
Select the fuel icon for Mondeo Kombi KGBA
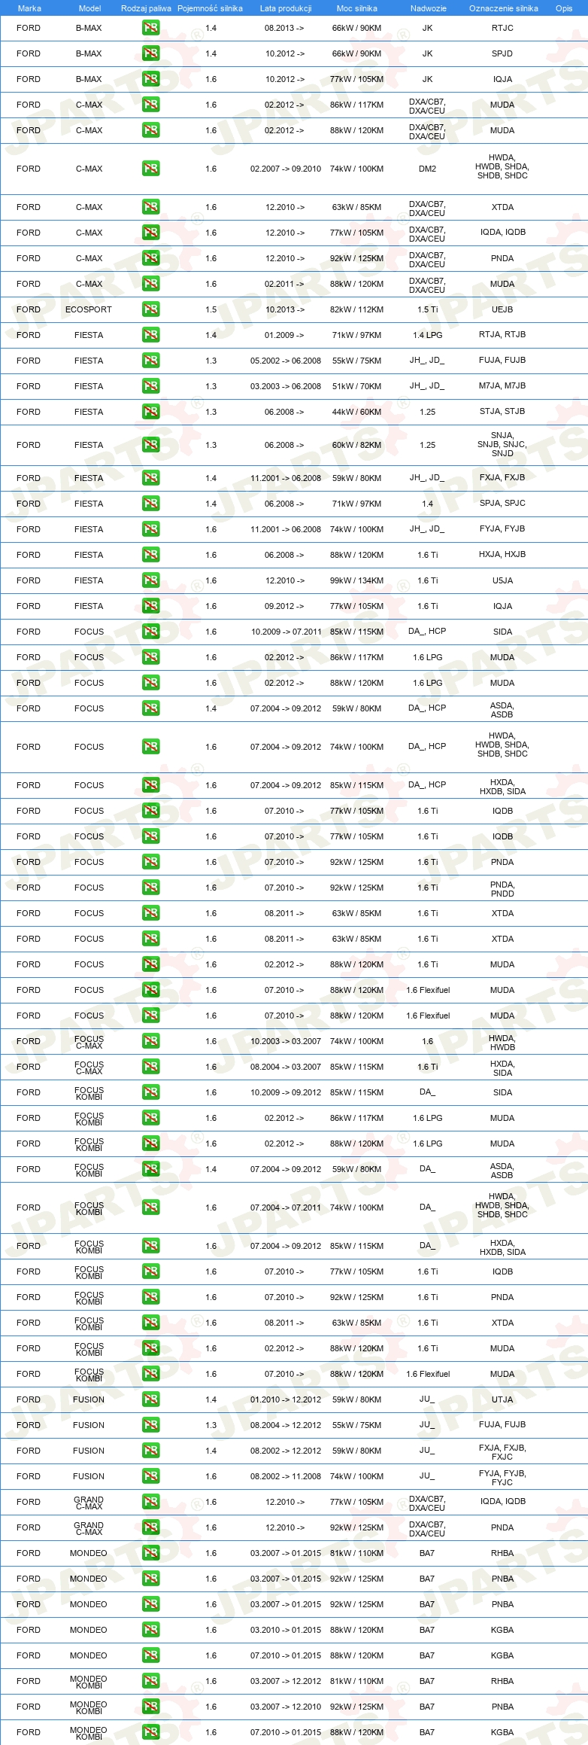coord(150,1732)
